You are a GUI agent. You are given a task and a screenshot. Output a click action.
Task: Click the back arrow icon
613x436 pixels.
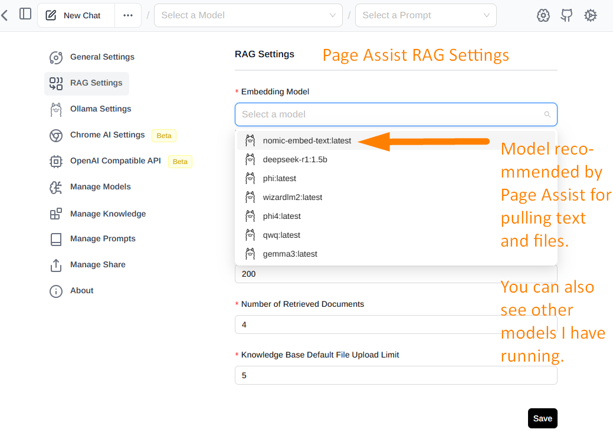[x=5, y=15]
